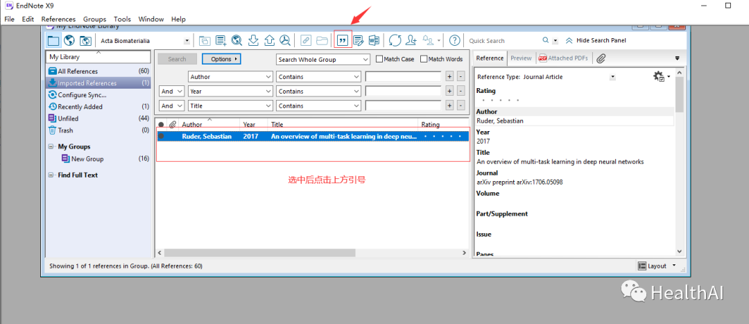Click the paperclip column header in reference list

(x=173, y=124)
